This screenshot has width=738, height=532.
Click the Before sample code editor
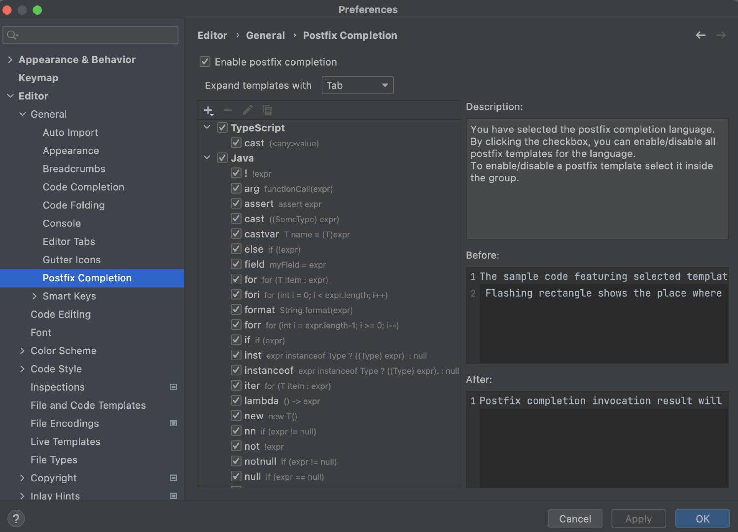[597, 315]
